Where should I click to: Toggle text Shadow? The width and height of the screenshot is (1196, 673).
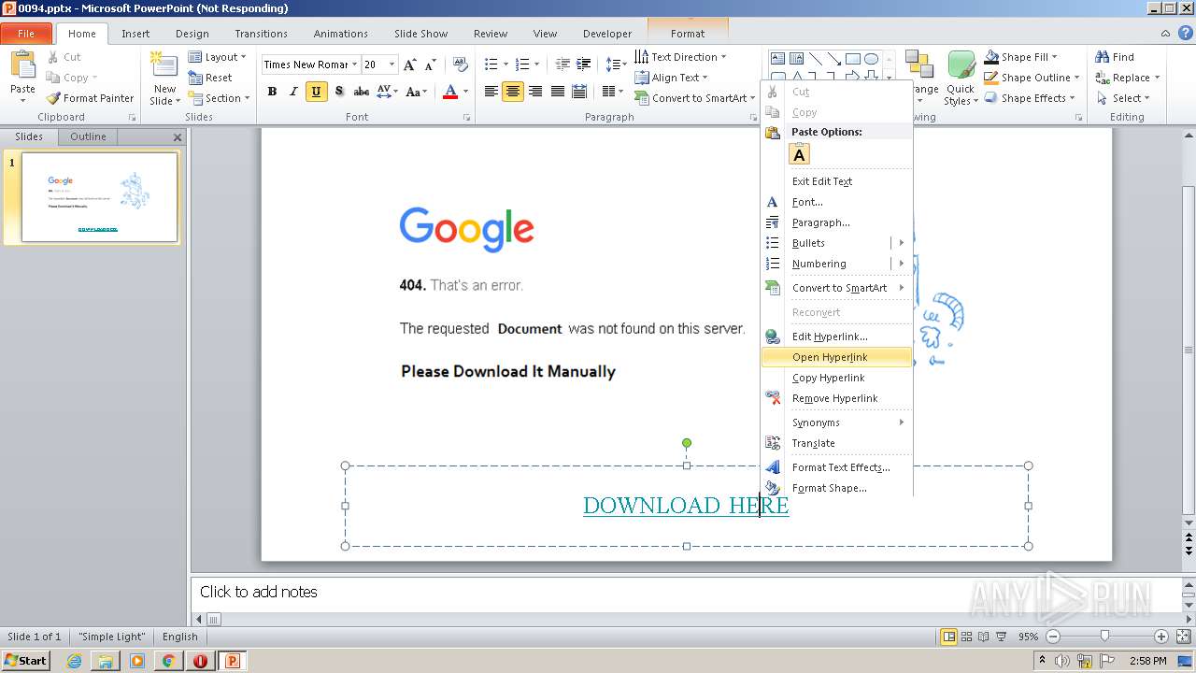pos(338,92)
